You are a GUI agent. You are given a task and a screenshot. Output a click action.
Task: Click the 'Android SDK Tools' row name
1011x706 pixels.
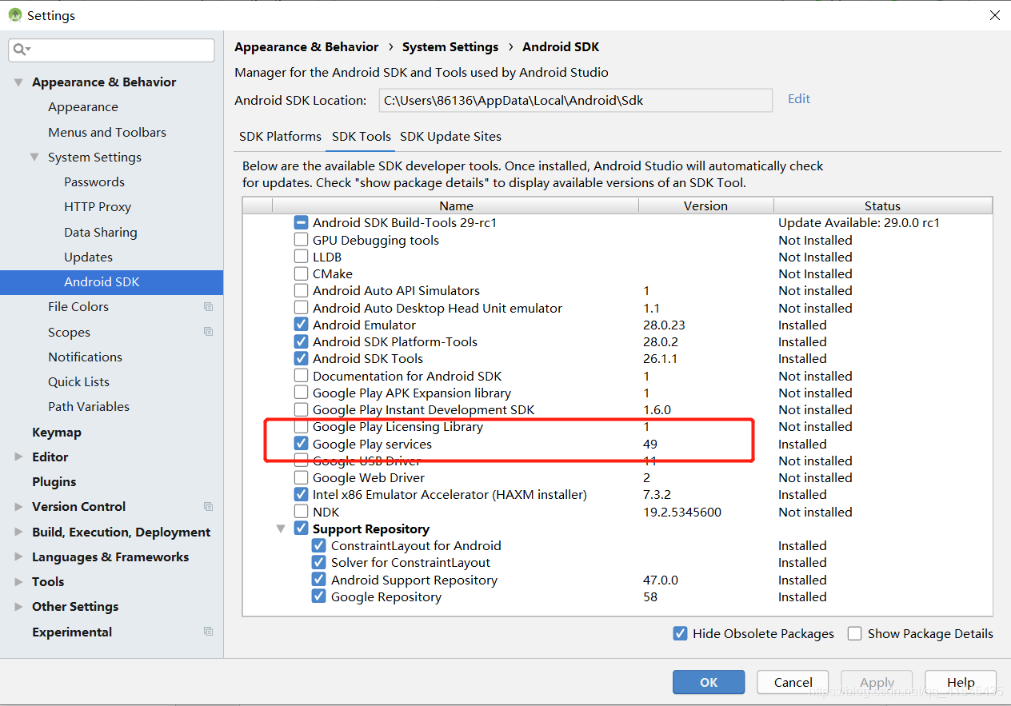[x=368, y=359]
